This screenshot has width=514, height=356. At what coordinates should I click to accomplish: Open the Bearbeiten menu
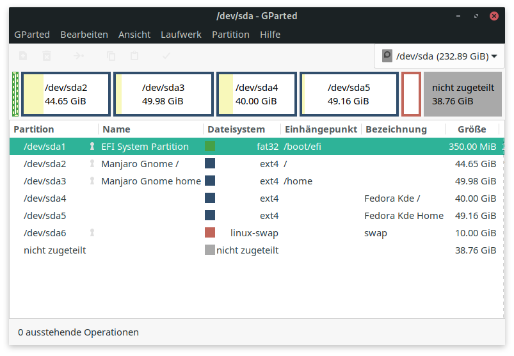tap(84, 35)
